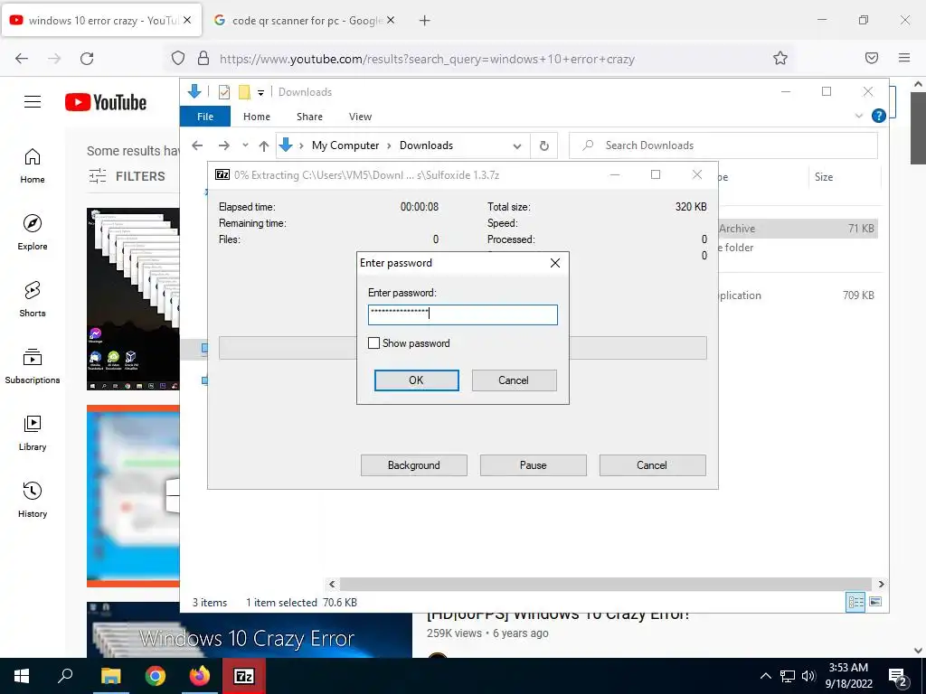
Task: Open YouTube Shorts in sidebar
Action: [33, 300]
